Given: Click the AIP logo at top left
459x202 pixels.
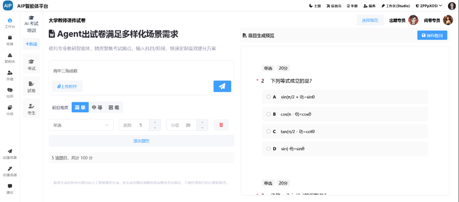Looking at the screenshot, I should point(8,6).
